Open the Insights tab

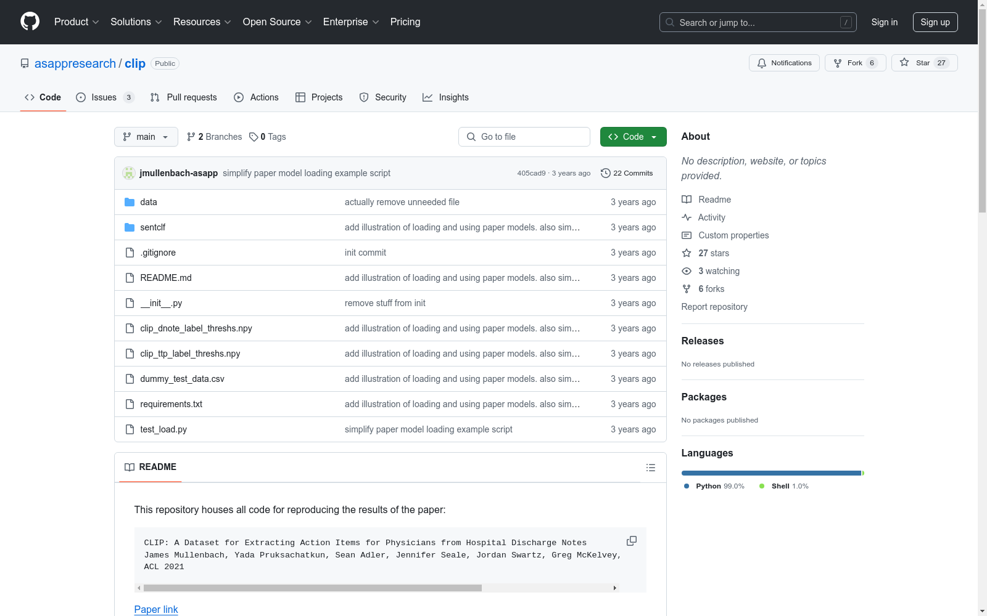pos(445,97)
